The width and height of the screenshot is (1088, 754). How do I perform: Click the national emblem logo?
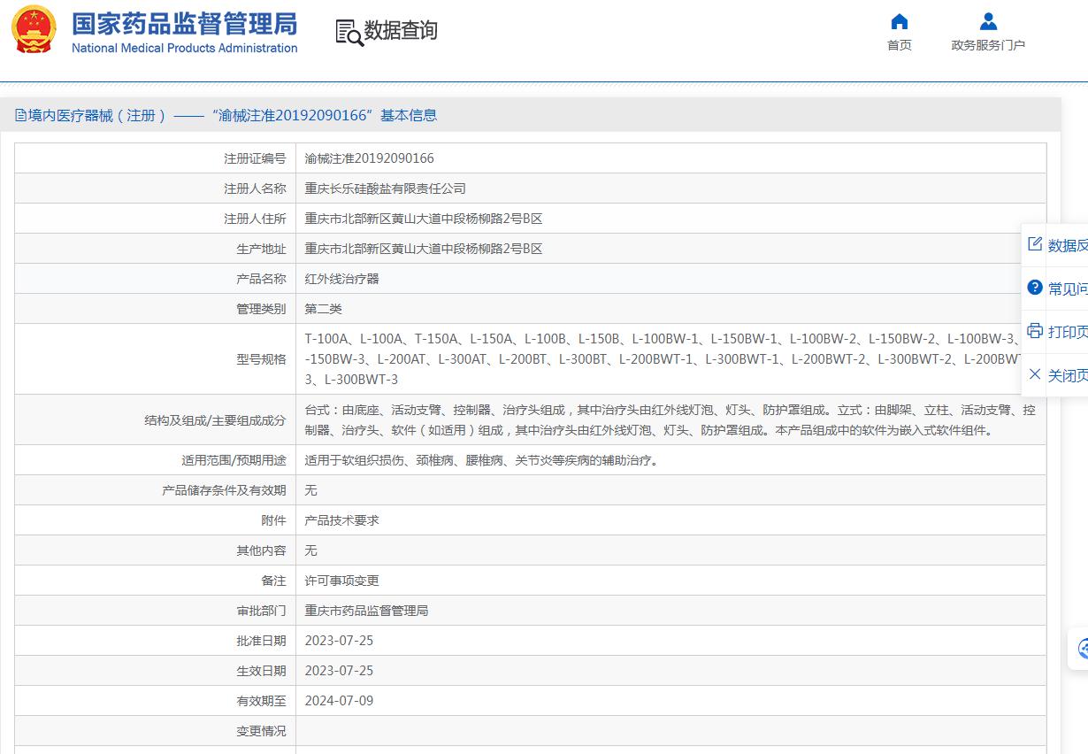[x=34, y=29]
